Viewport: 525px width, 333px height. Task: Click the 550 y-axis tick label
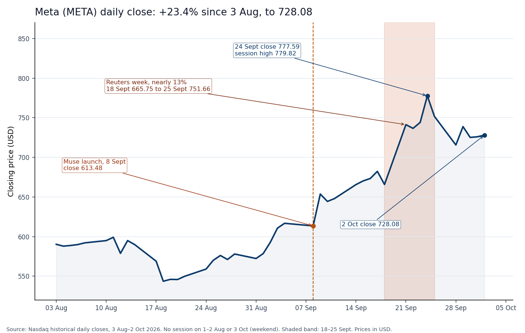(x=24, y=276)
